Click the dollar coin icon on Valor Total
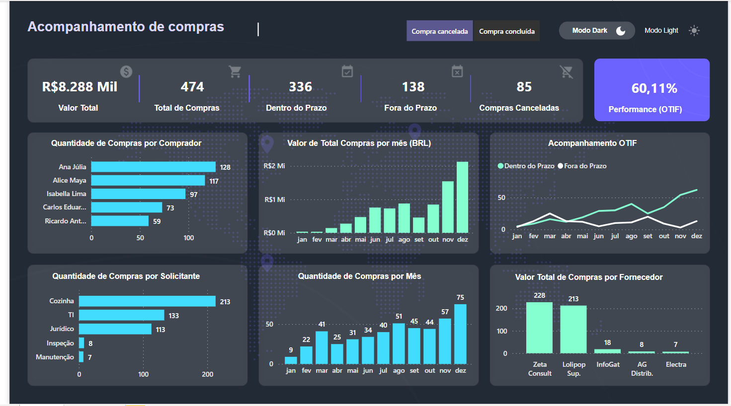This screenshot has width=731, height=406. coord(126,71)
